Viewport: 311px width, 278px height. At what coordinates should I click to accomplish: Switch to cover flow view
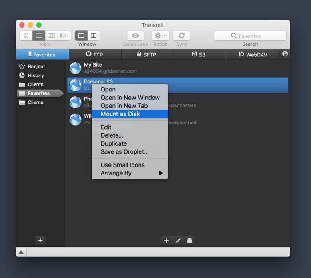tap(64, 36)
